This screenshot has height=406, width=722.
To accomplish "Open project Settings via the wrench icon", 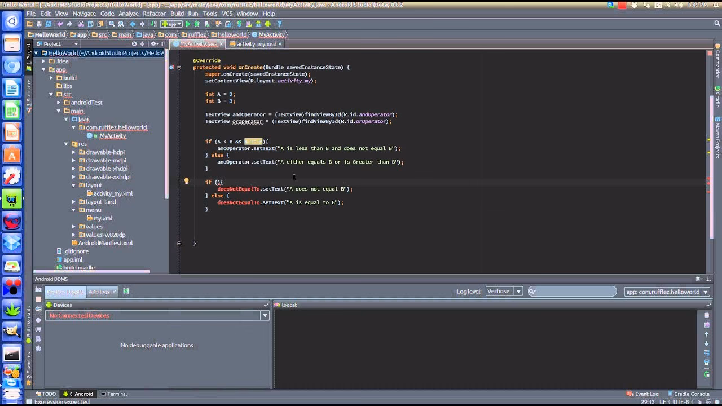I will pyautogui.click(x=218, y=24).
